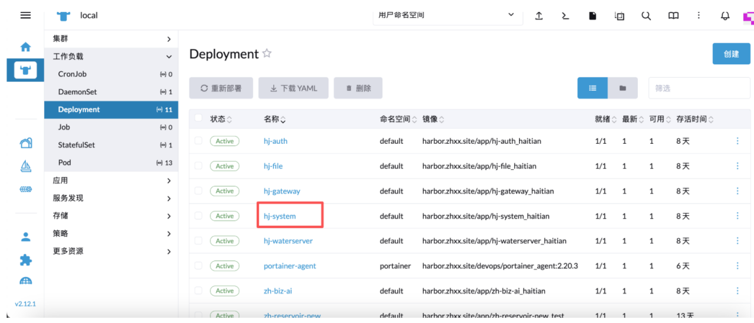Open the hamburger navigation menu
Image resolution: width=754 pixels, height=323 pixels.
point(25,15)
